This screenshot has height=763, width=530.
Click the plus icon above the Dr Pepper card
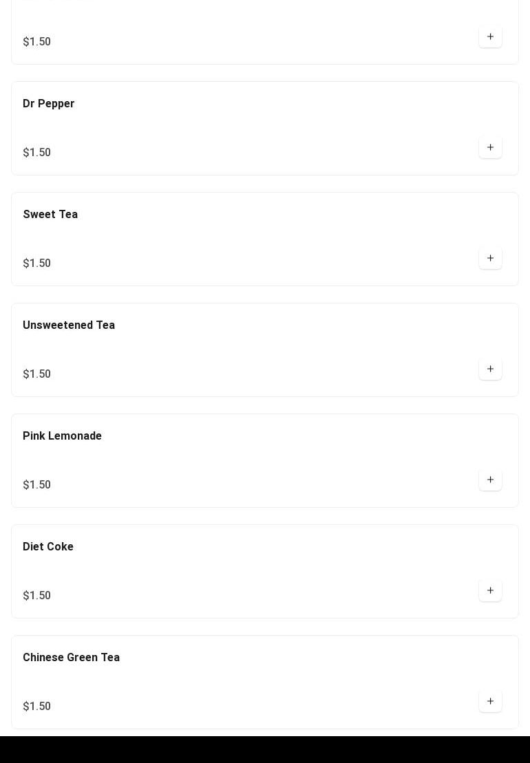490,36
